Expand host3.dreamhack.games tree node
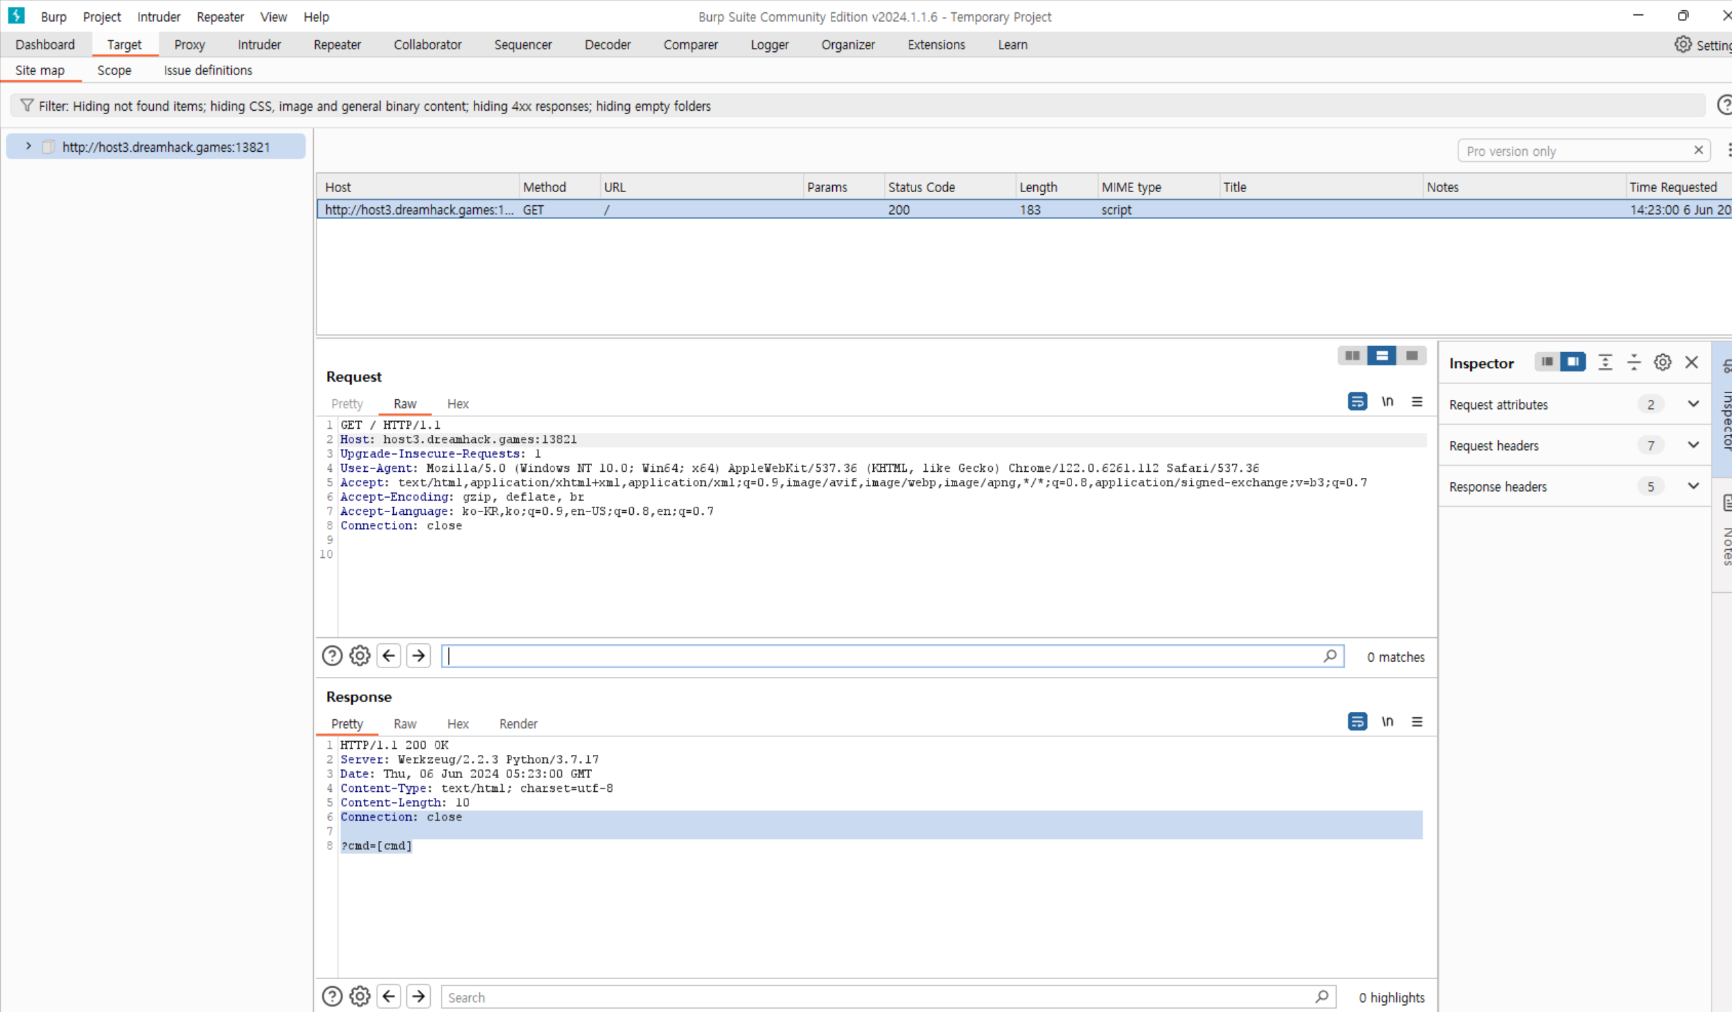Image resolution: width=1732 pixels, height=1012 pixels. [x=28, y=146]
